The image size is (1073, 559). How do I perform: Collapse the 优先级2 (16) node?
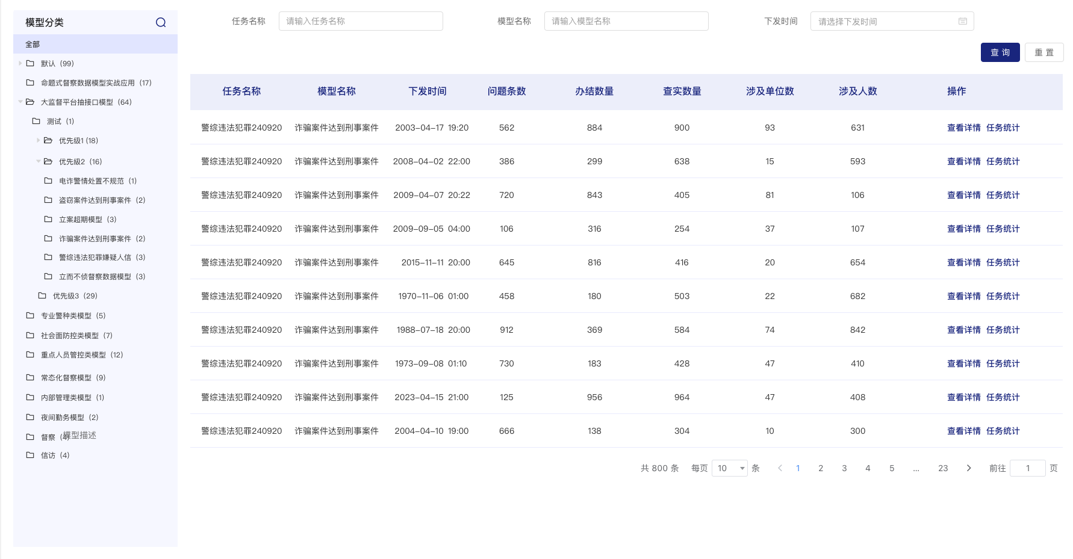pyautogui.click(x=39, y=161)
